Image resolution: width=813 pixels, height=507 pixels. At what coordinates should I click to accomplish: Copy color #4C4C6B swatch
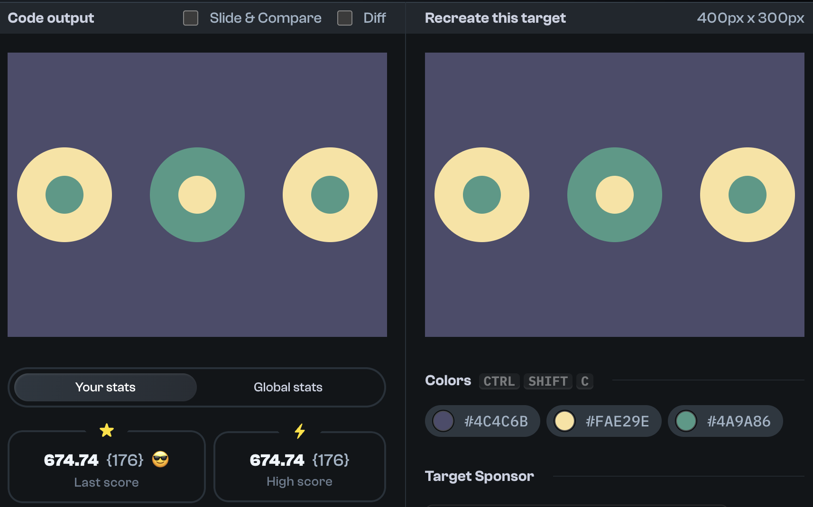482,421
